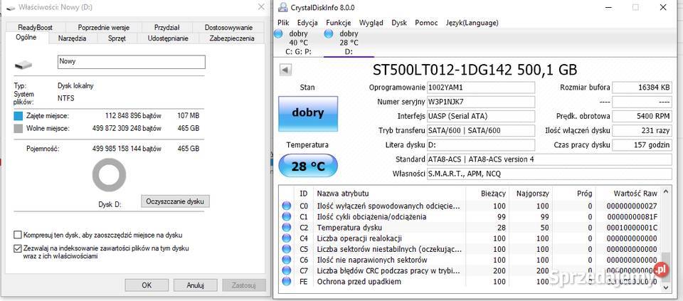683x301 pixels.
Task: Open the Wygląd menu
Action: tap(371, 23)
